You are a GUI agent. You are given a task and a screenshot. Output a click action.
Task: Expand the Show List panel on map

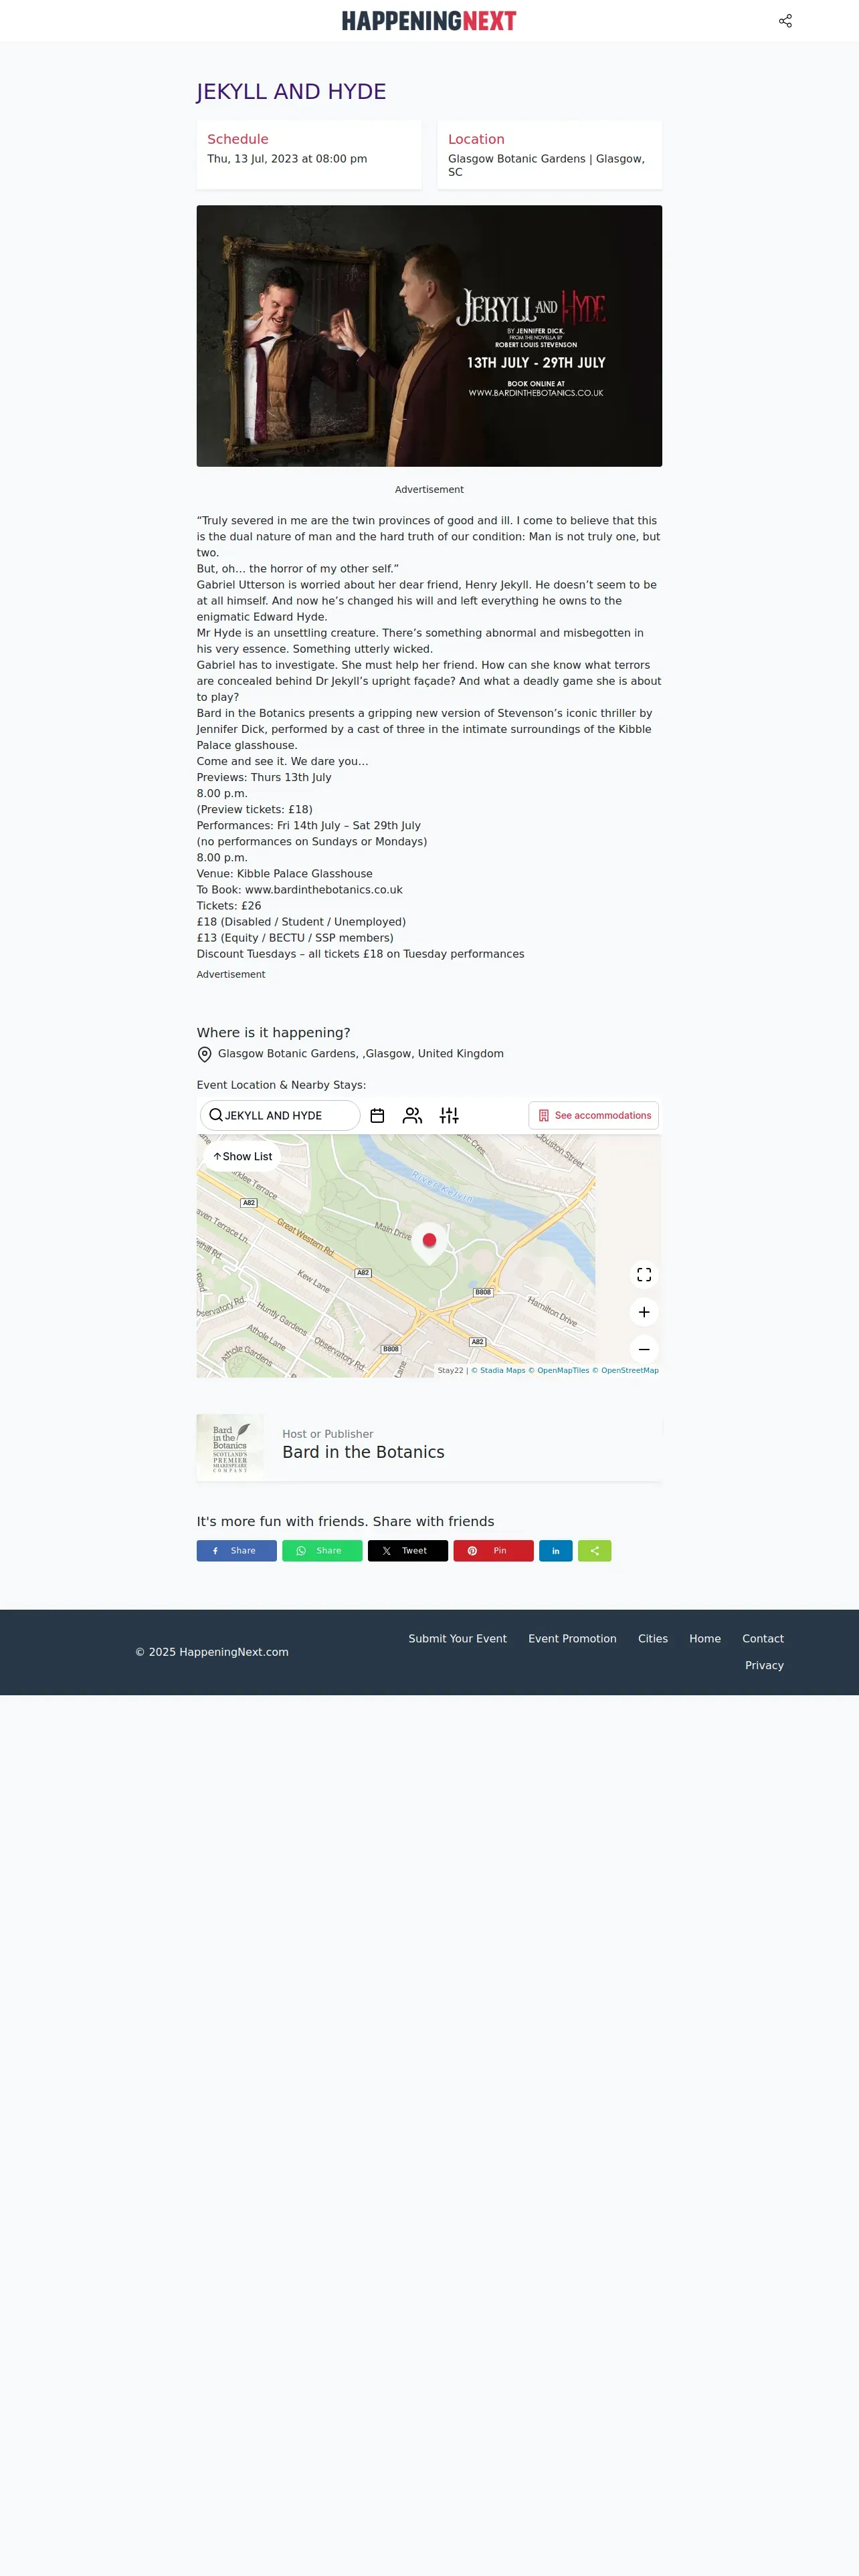click(x=242, y=1156)
